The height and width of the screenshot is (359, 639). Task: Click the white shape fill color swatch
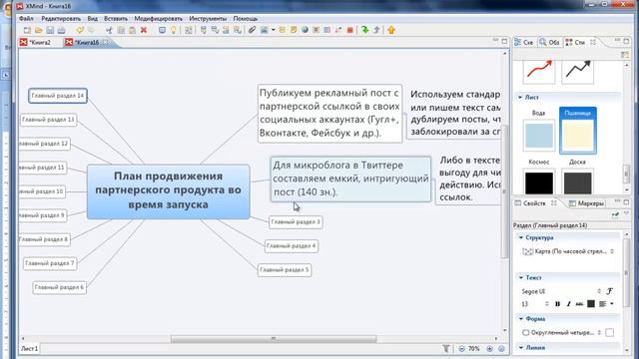point(610,332)
